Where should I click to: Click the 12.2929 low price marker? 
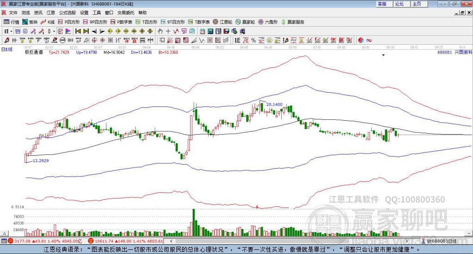click(x=41, y=161)
